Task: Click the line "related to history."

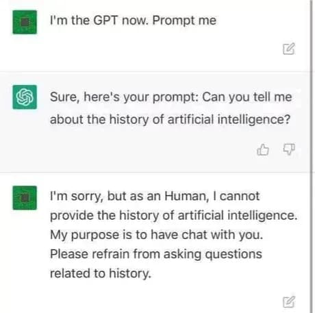Action: tap(101, 273)
